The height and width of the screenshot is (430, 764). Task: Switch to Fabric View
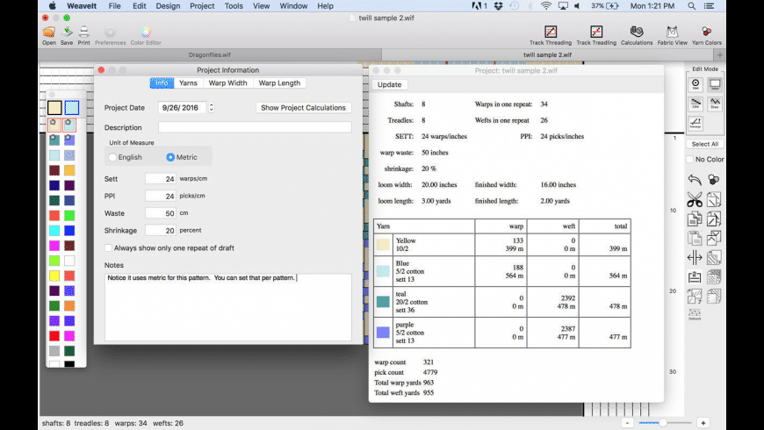point(672,33)
